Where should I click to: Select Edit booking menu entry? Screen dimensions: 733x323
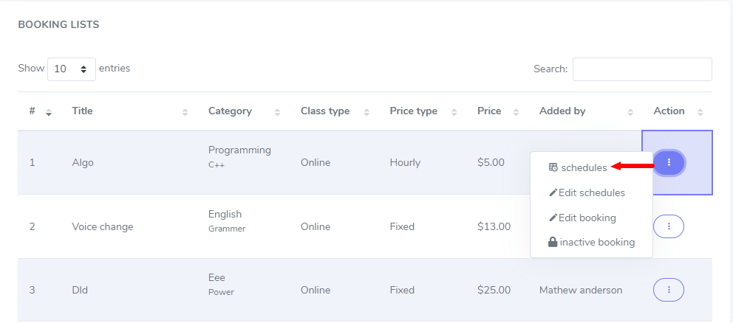(x=587, y=218)
